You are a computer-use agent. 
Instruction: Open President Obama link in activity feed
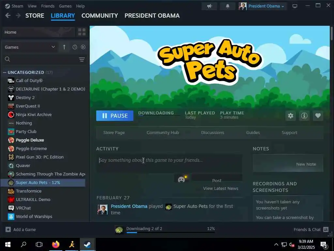[129, 206]
